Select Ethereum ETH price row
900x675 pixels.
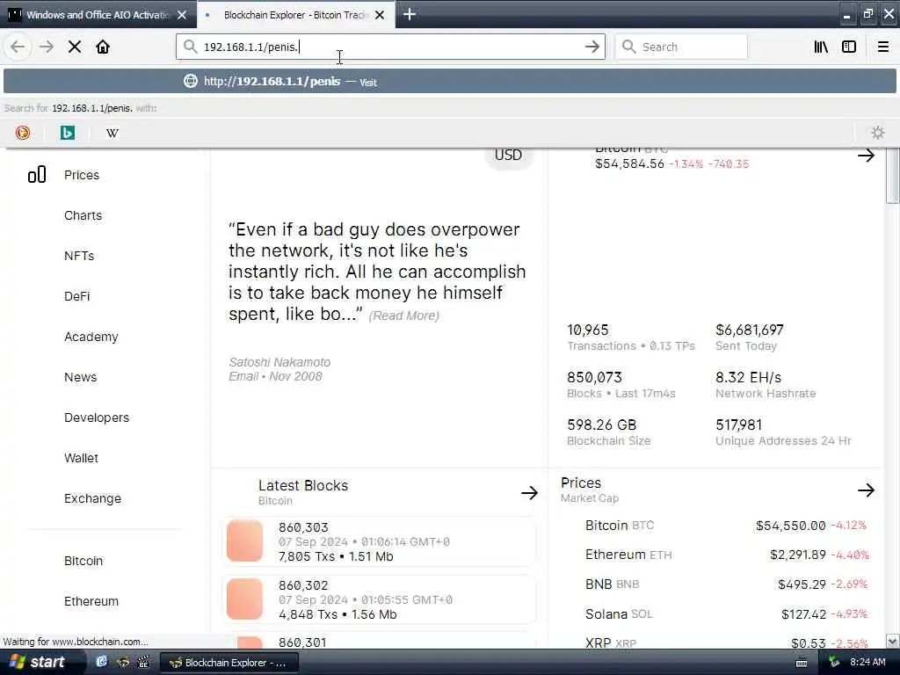[x=727, y=555]
